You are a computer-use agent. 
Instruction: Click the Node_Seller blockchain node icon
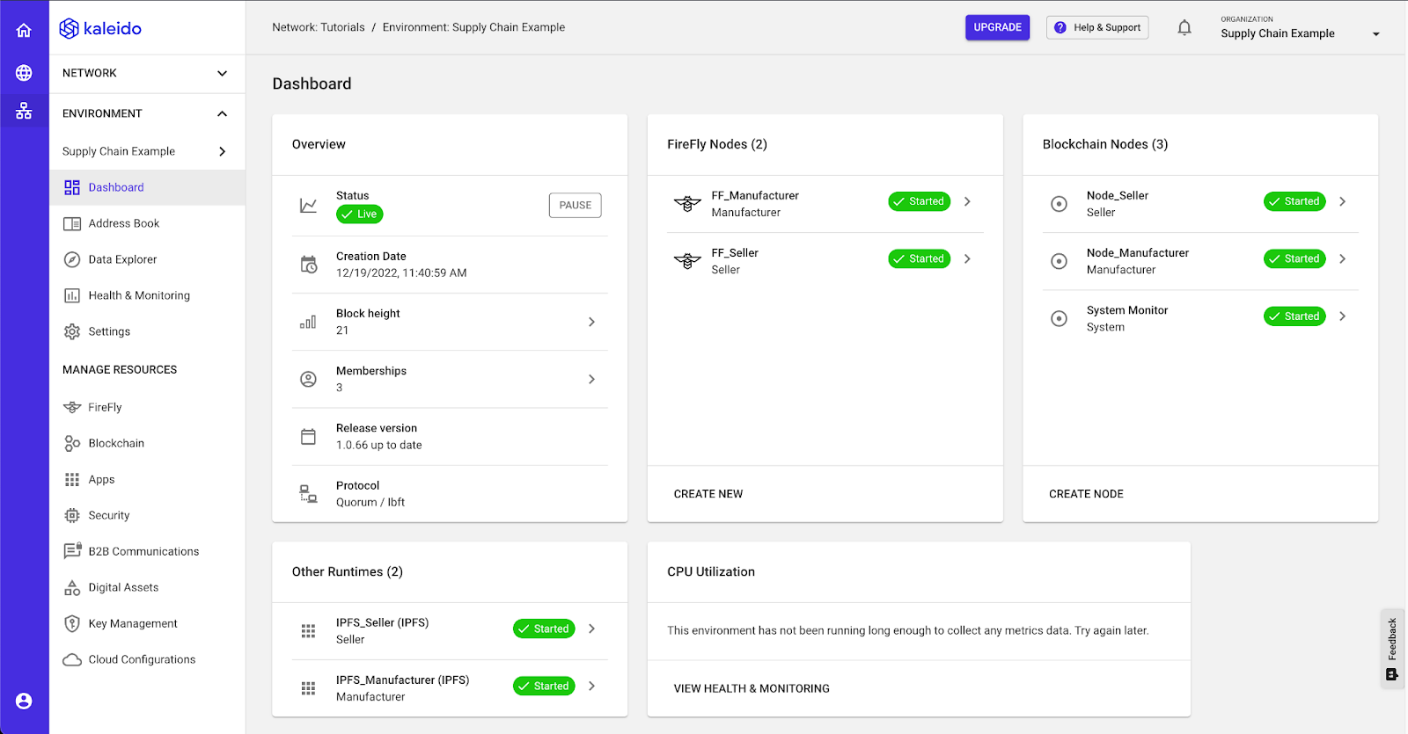(1060, 204)
